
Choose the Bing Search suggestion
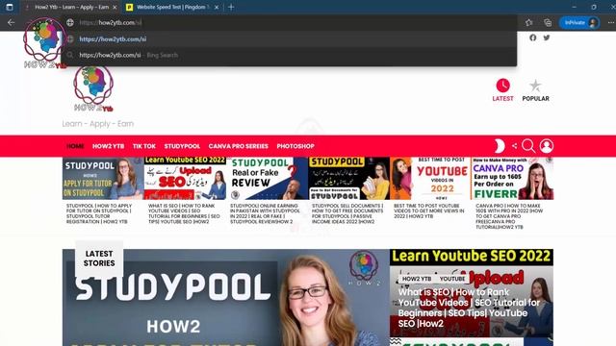click(289, 55)
